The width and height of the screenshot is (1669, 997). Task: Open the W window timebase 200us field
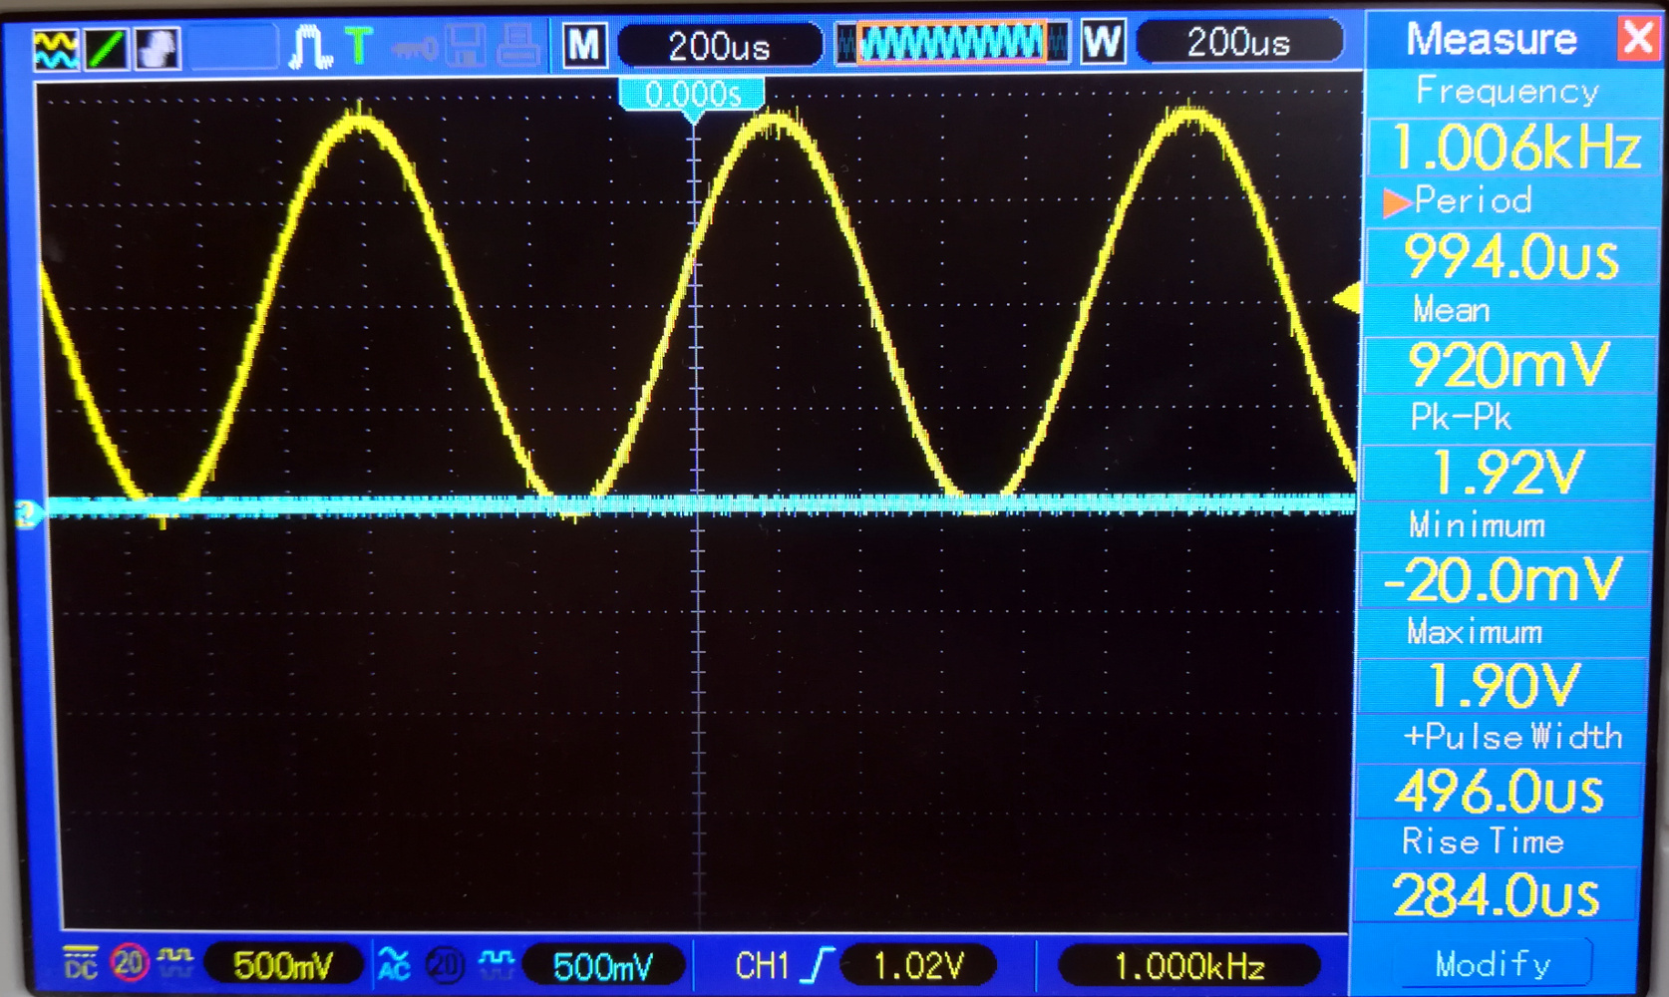pos(1238,43)
